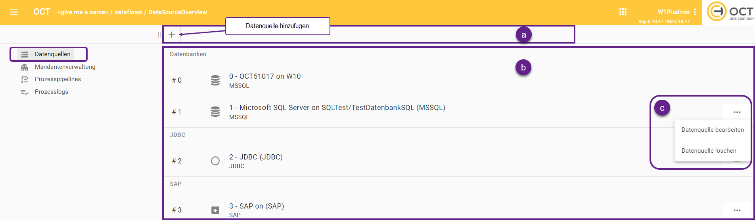Viewport: 755px width, 220px height.
Task: Open Mandantenverwaltung in the sidebar
Action: [65, 67]
